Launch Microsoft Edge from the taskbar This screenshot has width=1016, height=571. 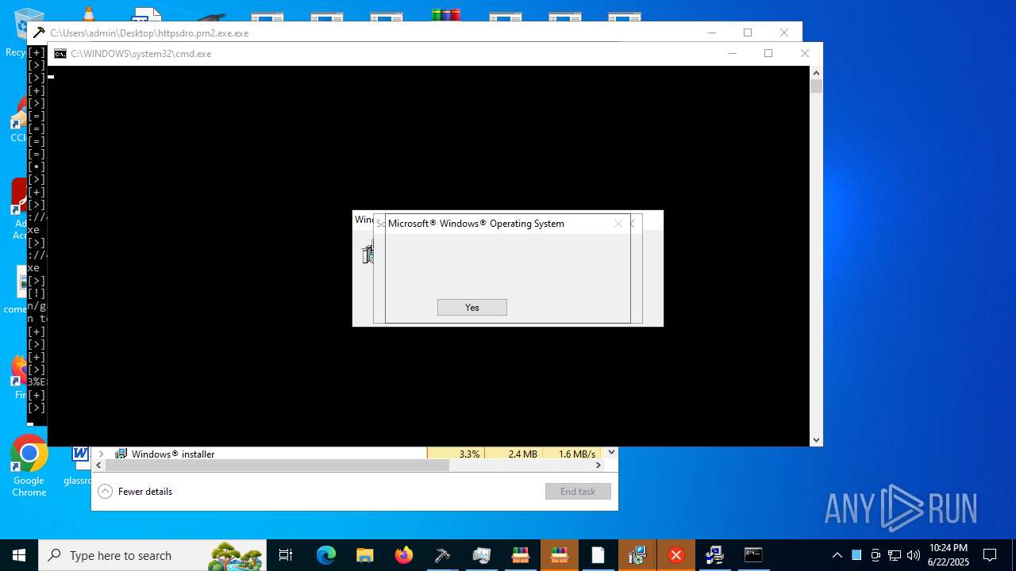pos(325,555)
